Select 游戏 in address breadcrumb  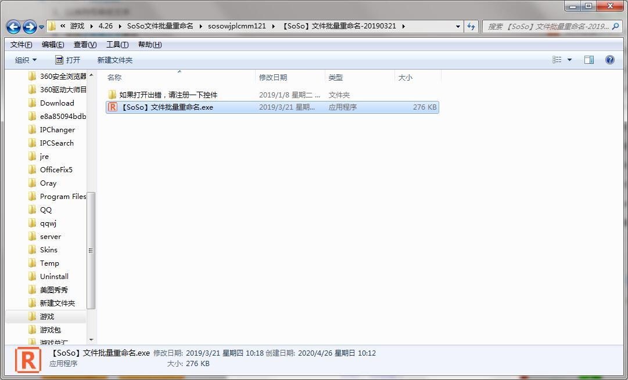(x=77, y=26)
